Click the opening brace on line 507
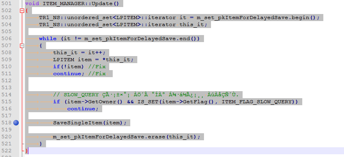Viewport: 344px width, 157px height. click(x=41, y=46)
